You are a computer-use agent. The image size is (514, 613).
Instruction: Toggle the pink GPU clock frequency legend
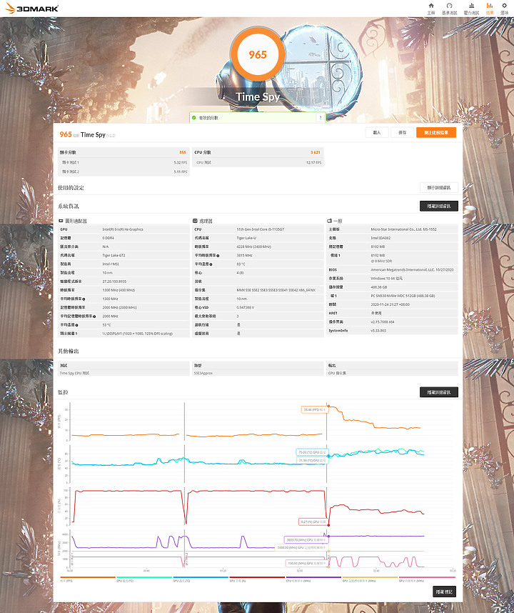427,579
